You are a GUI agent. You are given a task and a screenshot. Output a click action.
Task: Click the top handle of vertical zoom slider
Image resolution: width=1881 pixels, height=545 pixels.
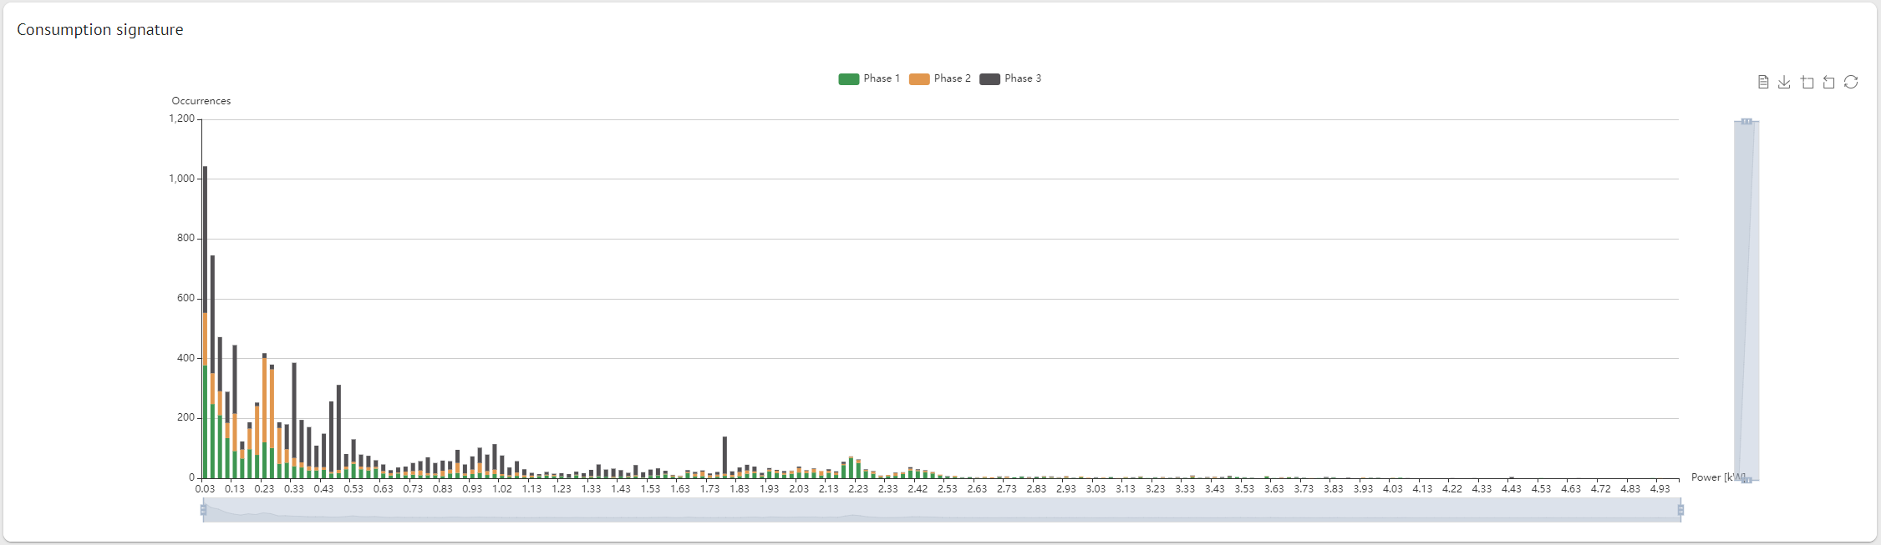click(x=1746, y=122)
